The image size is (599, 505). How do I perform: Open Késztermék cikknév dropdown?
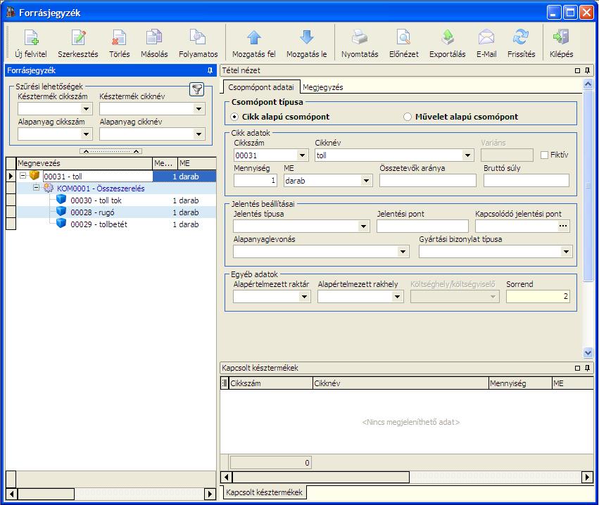tap(198, 109)
